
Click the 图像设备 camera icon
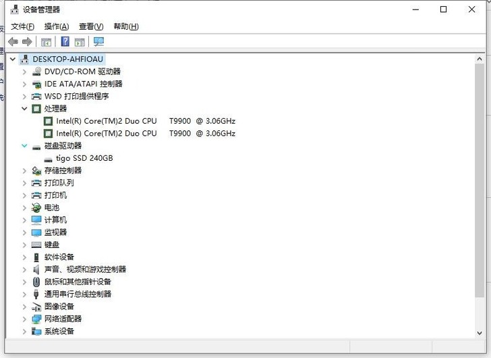pyautogui.click(x=36, y=307)
